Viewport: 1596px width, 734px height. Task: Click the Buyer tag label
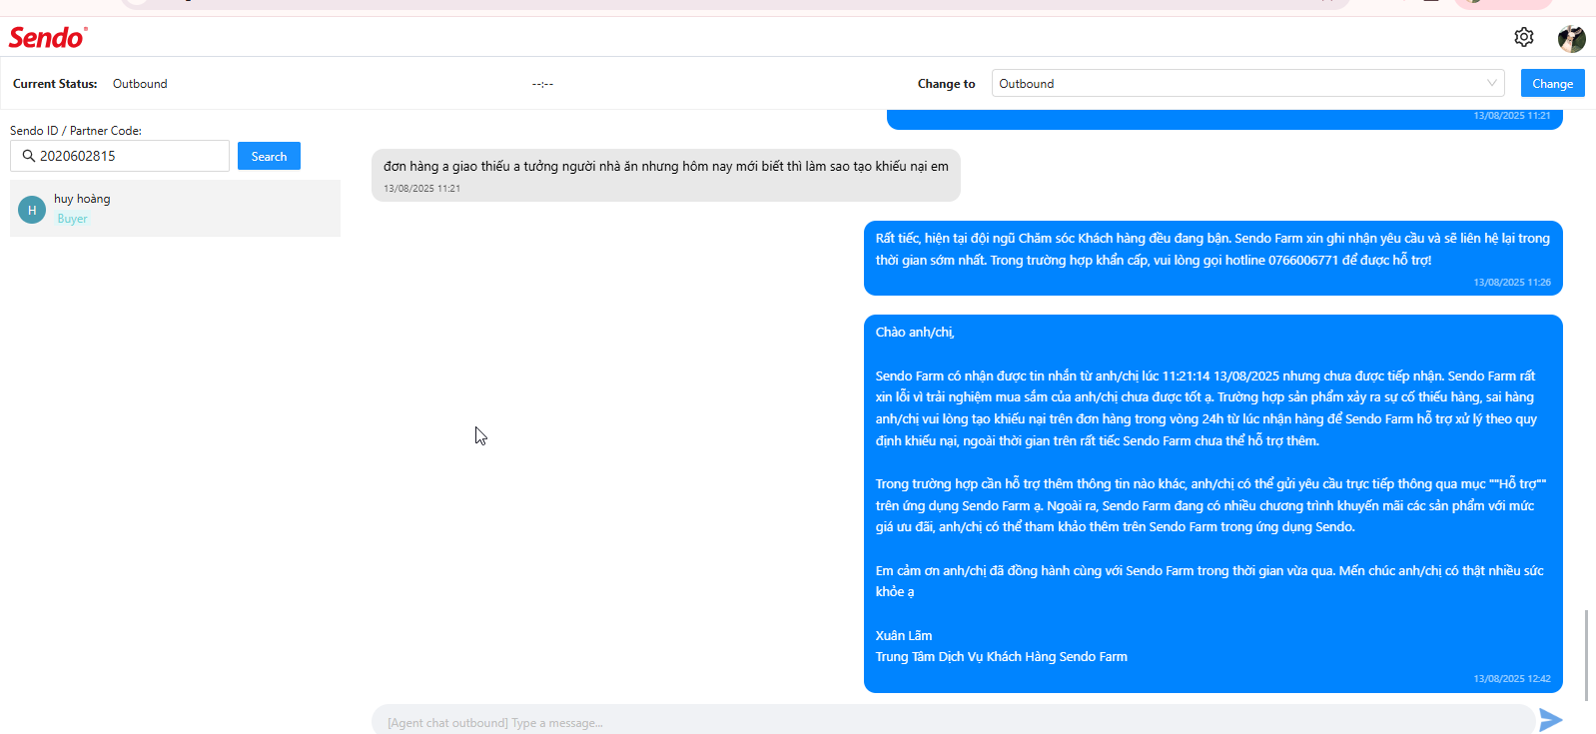click(72, 219)
